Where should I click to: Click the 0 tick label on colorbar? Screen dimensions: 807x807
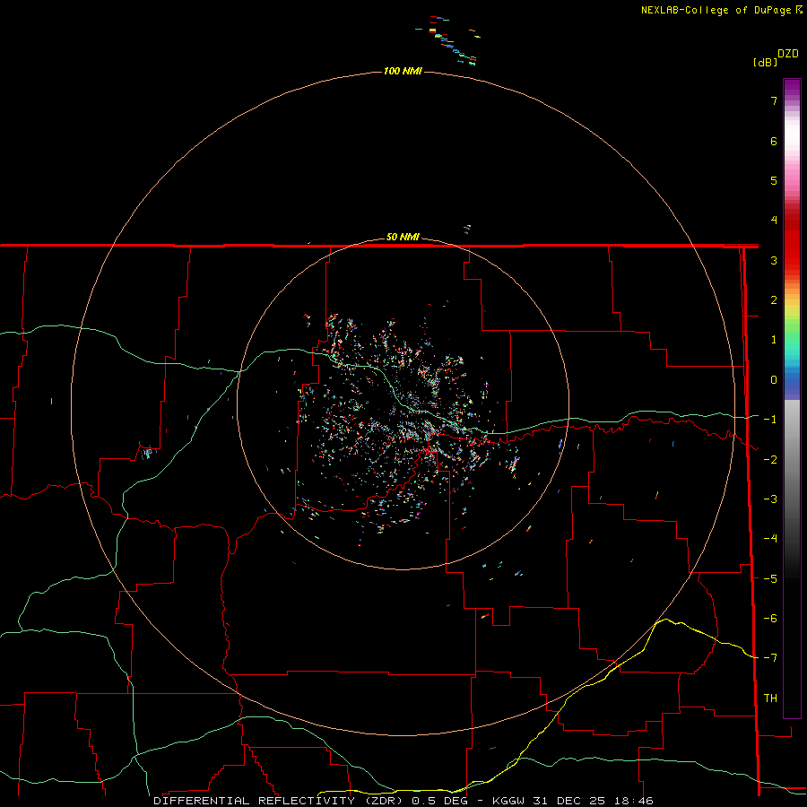774,380
